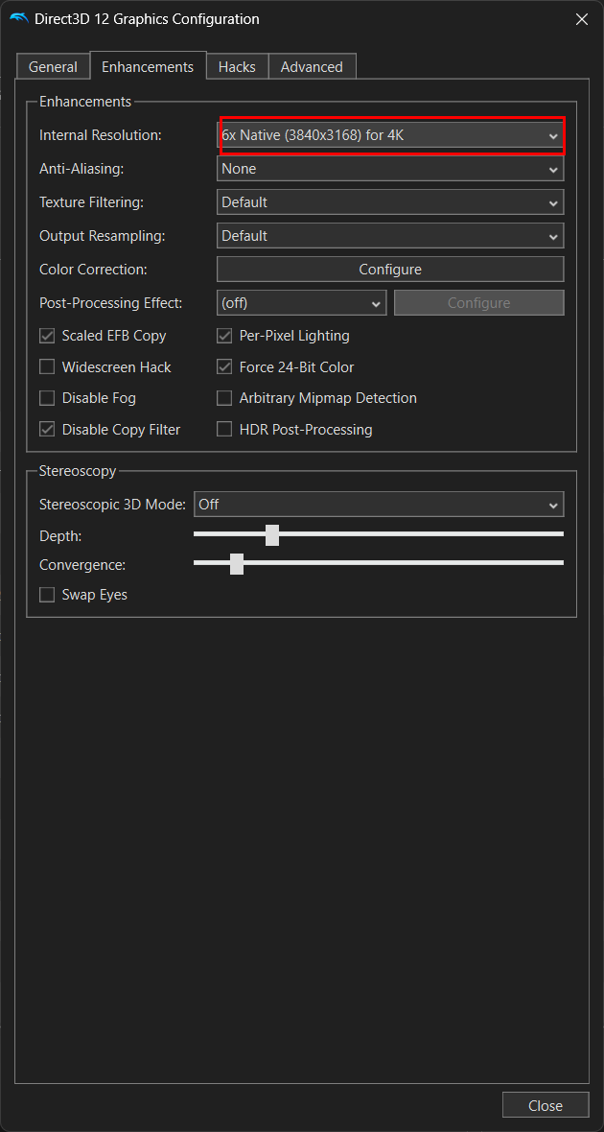Open the Hacks tab
The width and height of the screenshot is (604, 1132).
pyautogui.click(x=237, y=67)
